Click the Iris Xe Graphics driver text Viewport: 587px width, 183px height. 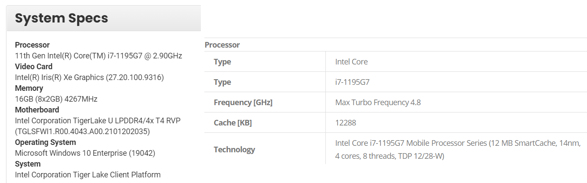(x=89, y=77)
